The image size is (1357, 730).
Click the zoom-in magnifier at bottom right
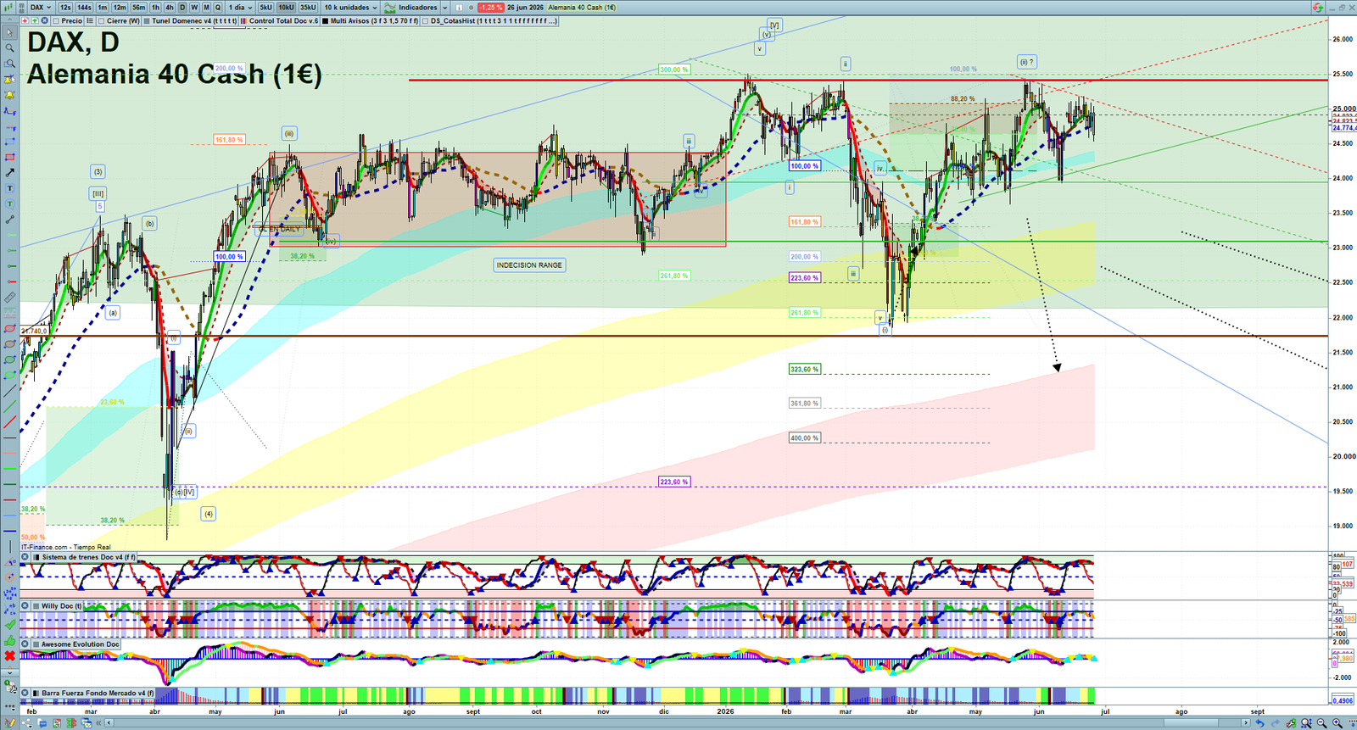pos(1337,723)
